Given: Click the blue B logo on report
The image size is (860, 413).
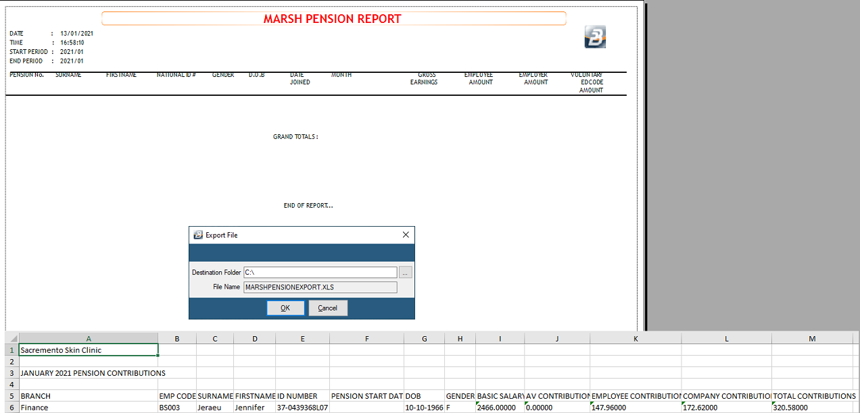Looking at the screenshot, I should pyautogui.click(x=595, y=36).
